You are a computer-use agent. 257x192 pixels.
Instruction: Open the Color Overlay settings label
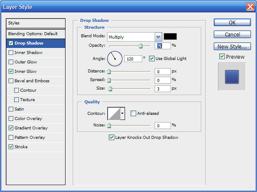pos(28,119)
